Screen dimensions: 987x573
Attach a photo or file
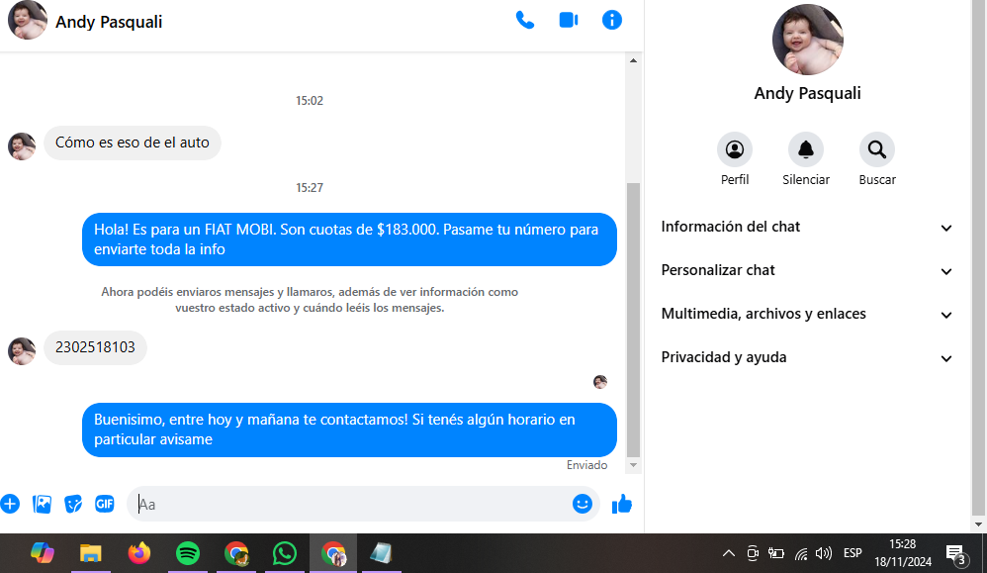(42, 504)
